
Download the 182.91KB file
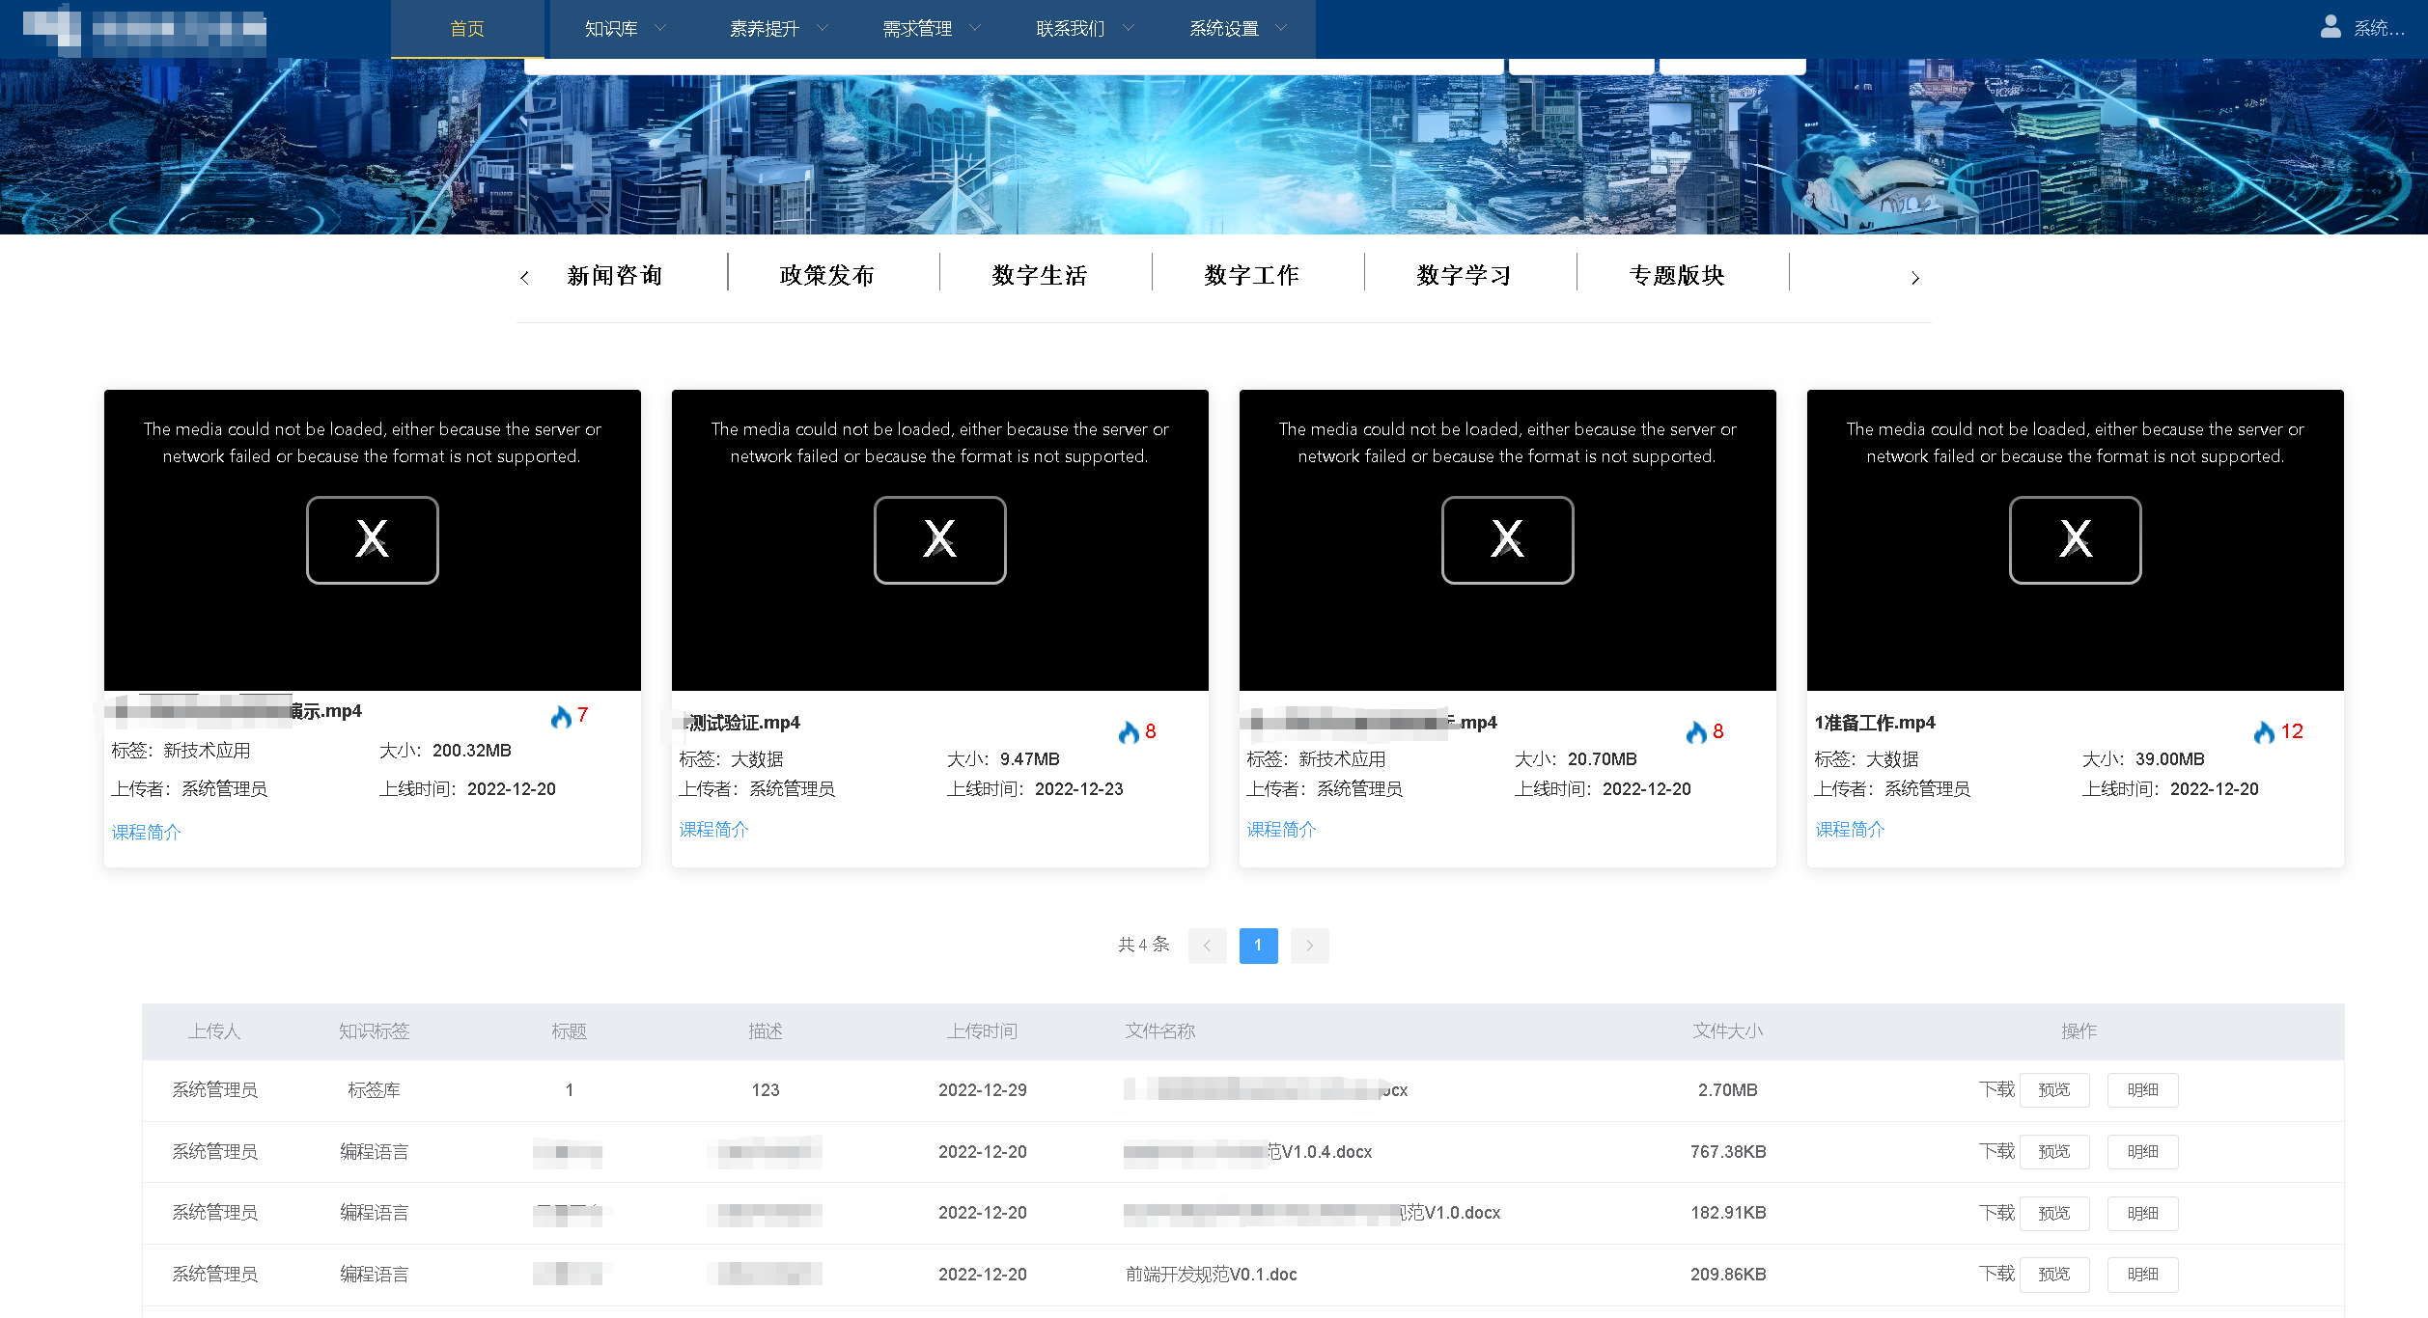(x=1996, y=1213)
